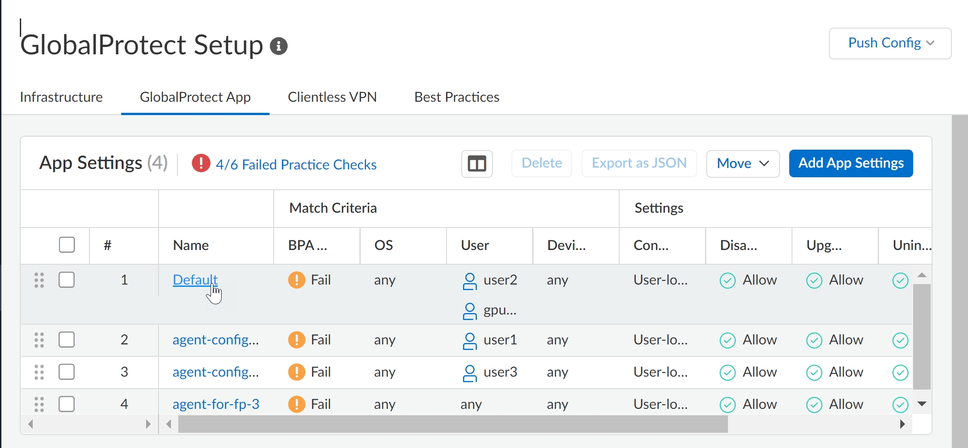Grab the drag handle for row 3
The width and height of the screenshot is (968, 448).
coord(39,372)
